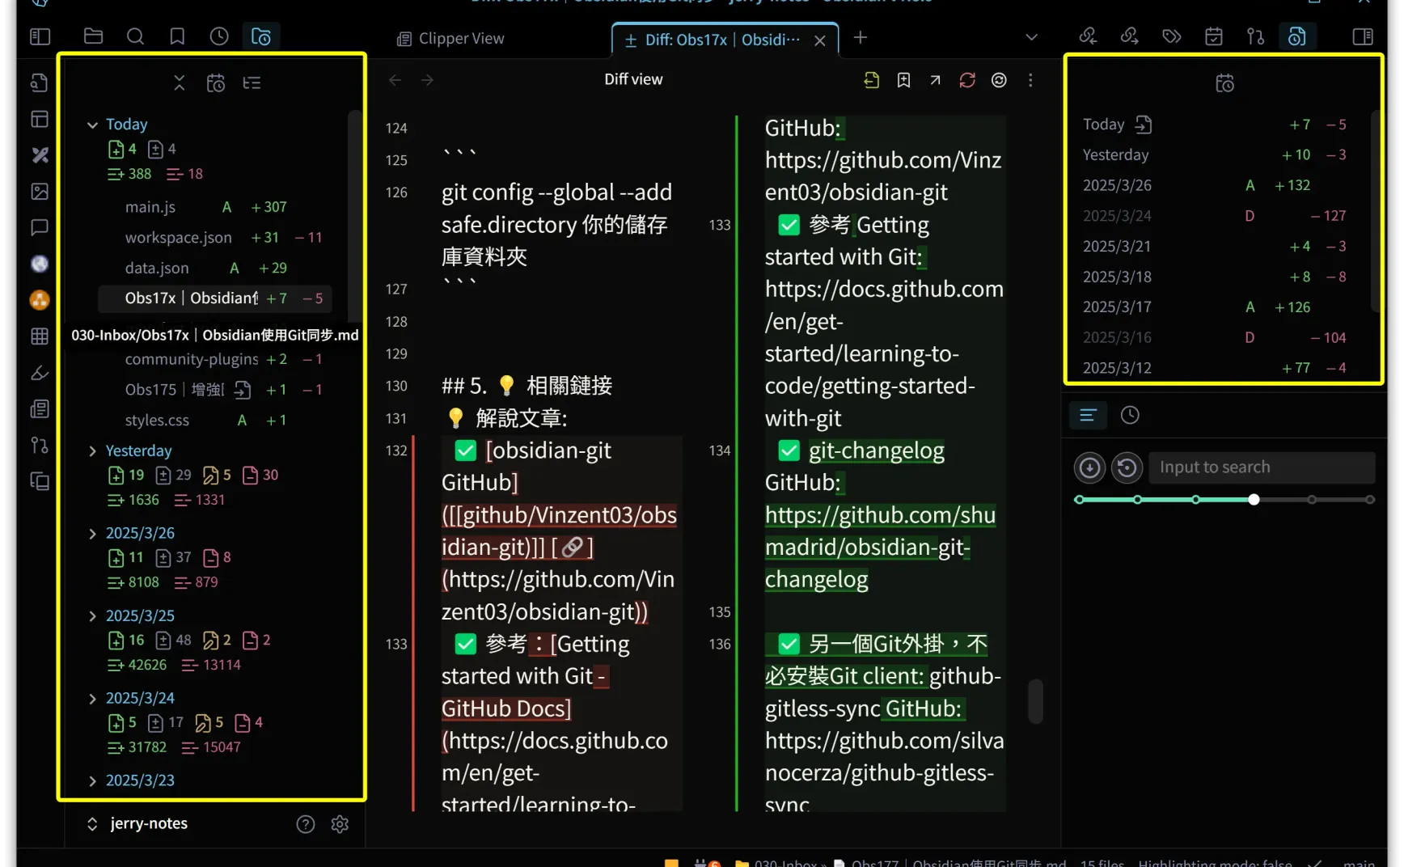This screenshot has height=867, width=1404.
Task: Open the bookmarks icon in the top bar
Action: [x=177, y=36]
